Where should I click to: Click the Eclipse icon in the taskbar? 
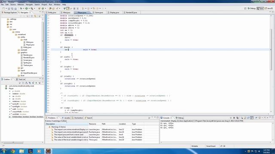(x=48, y=151)
